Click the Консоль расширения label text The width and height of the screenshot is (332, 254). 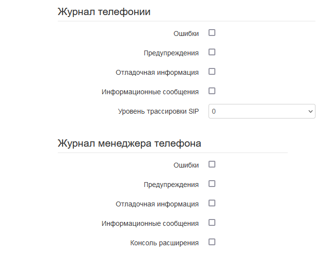click(164, 243)
